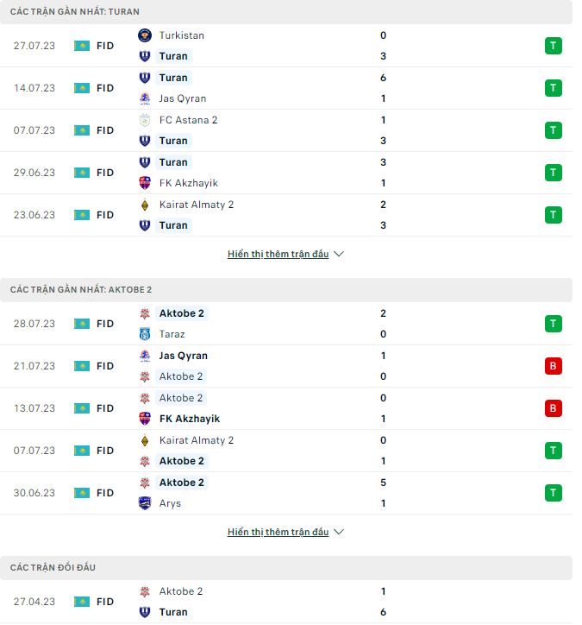This screenshot has width=582, height=625.
Task: Click the Kazakhstan flag on 27.07.23 match
Action: click(x=82, y=46)
